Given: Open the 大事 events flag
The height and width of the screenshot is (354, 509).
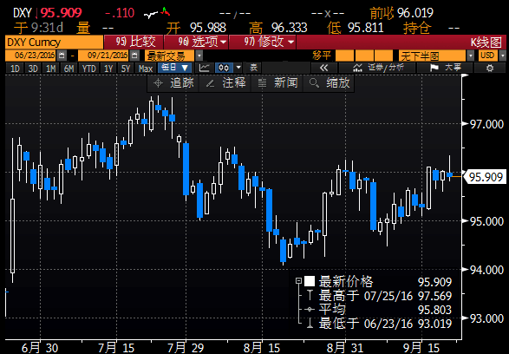Looking at the screenshot, I should click(x=445, y=68).
